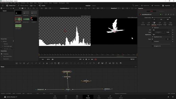The height and width of the screenshot is (99, 176).
Task: Open the Inspector options ellipsis menu
Action: (x=174, y=8)
